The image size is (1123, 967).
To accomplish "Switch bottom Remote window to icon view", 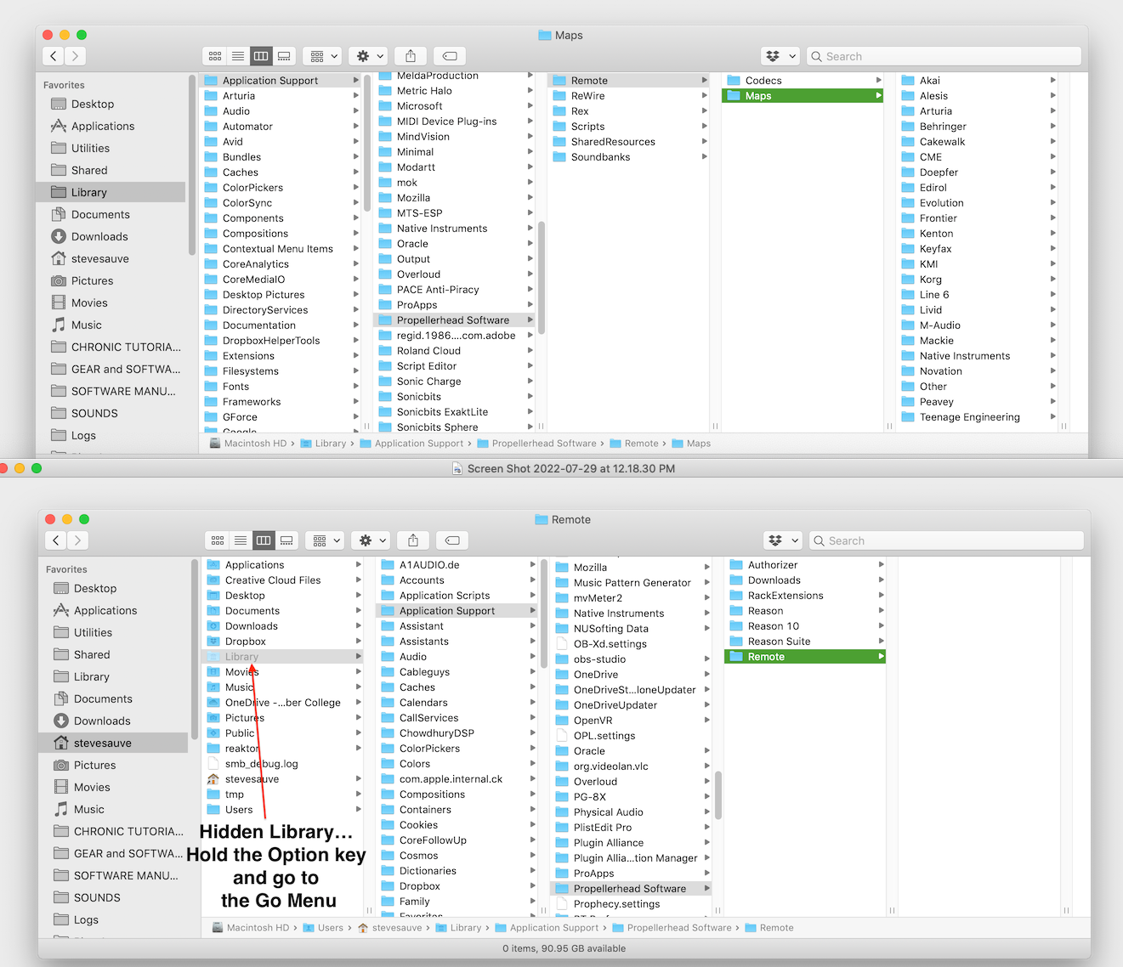I will 218,540.
